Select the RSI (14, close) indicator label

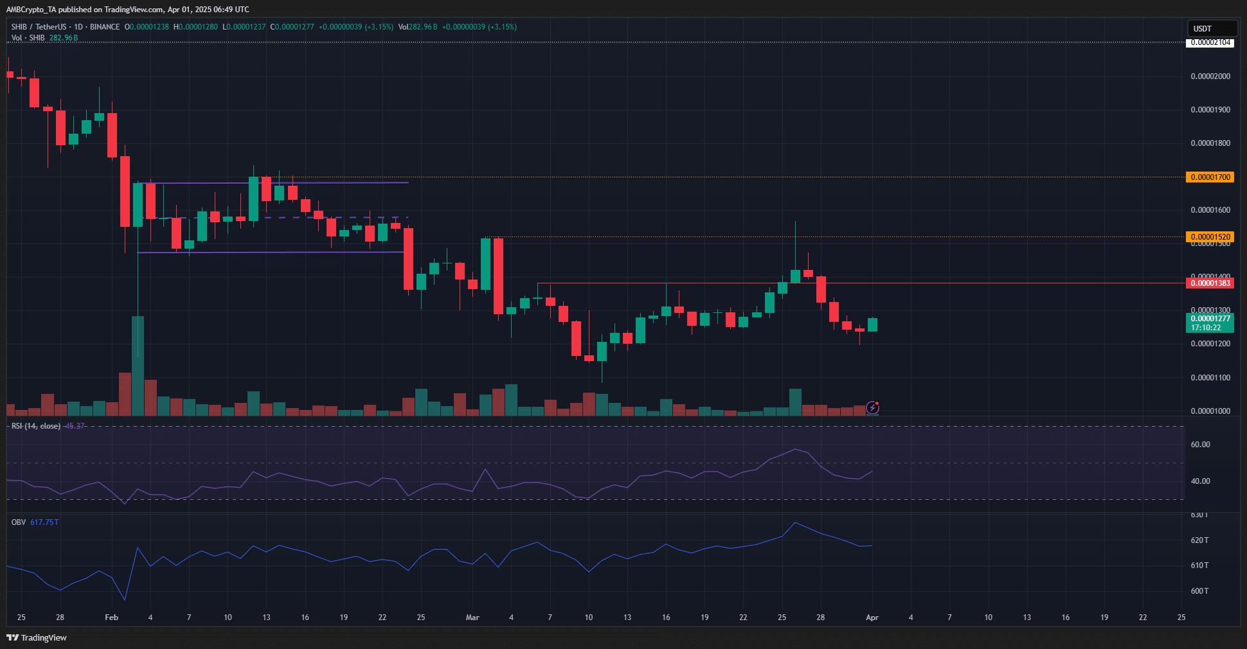[x=36, y=426]
